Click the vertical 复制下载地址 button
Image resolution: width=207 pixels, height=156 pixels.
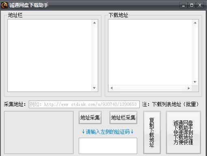(152, 132)
